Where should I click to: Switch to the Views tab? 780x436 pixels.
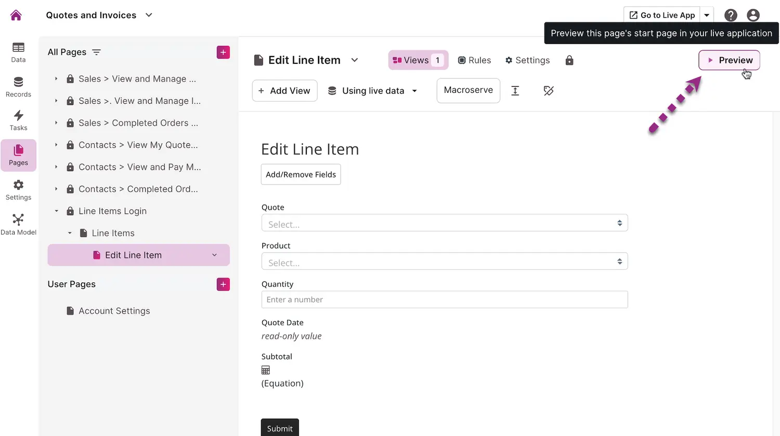coord(418,60)
